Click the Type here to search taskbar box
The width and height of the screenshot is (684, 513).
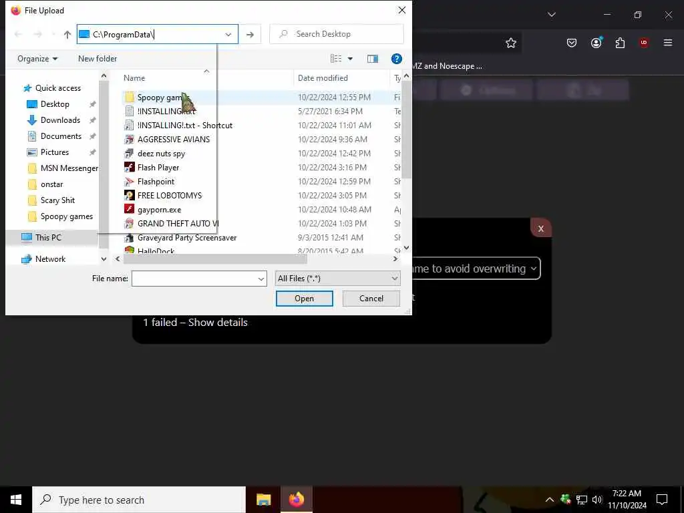point(139,500)
